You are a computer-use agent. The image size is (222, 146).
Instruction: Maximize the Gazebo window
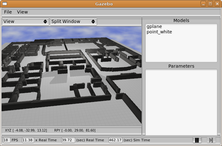point(211,4)
